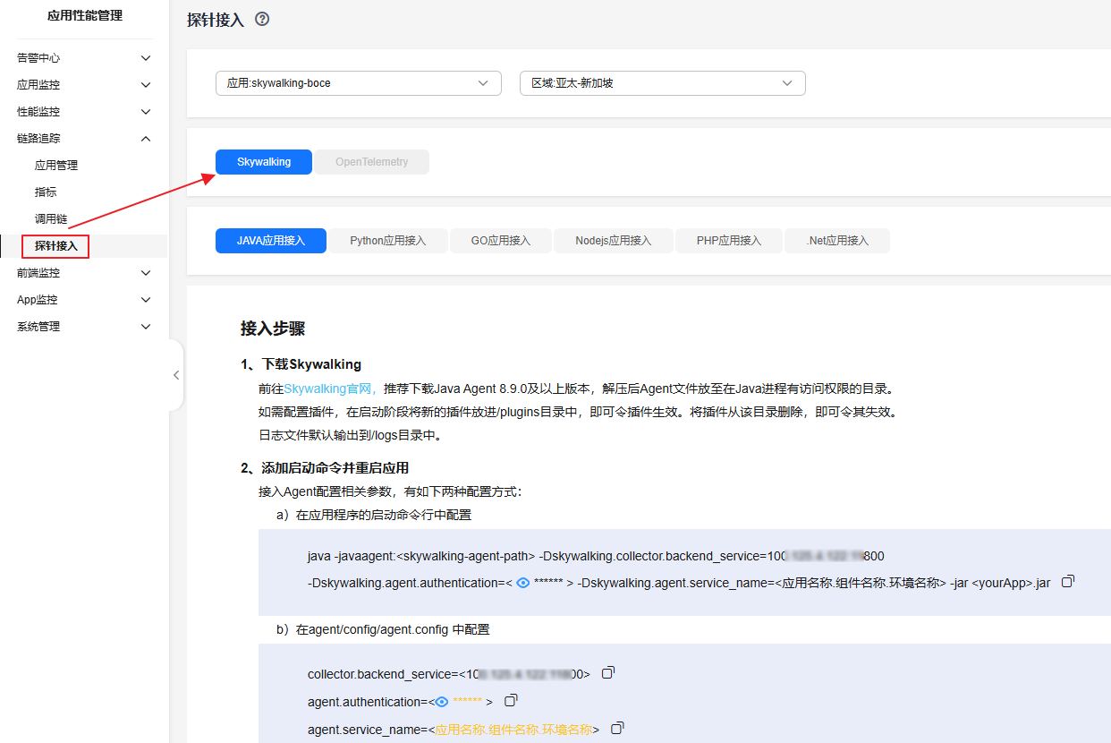Expand the 告警中心 menu
The width and height of the screenshot is (1111, 743).
coord(84,58)
